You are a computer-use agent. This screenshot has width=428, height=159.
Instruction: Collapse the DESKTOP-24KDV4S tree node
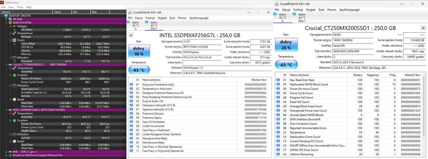coord(3,15)
